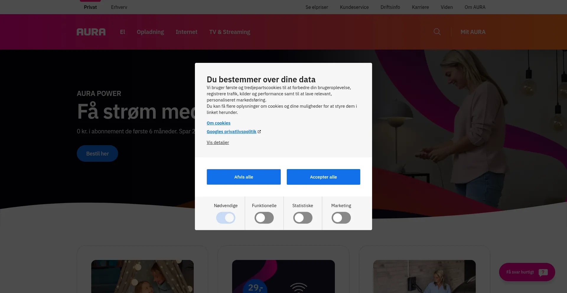Open the TV & Streaming menu
This screenshot has height=293, width=567.
(x=229, y=32)
